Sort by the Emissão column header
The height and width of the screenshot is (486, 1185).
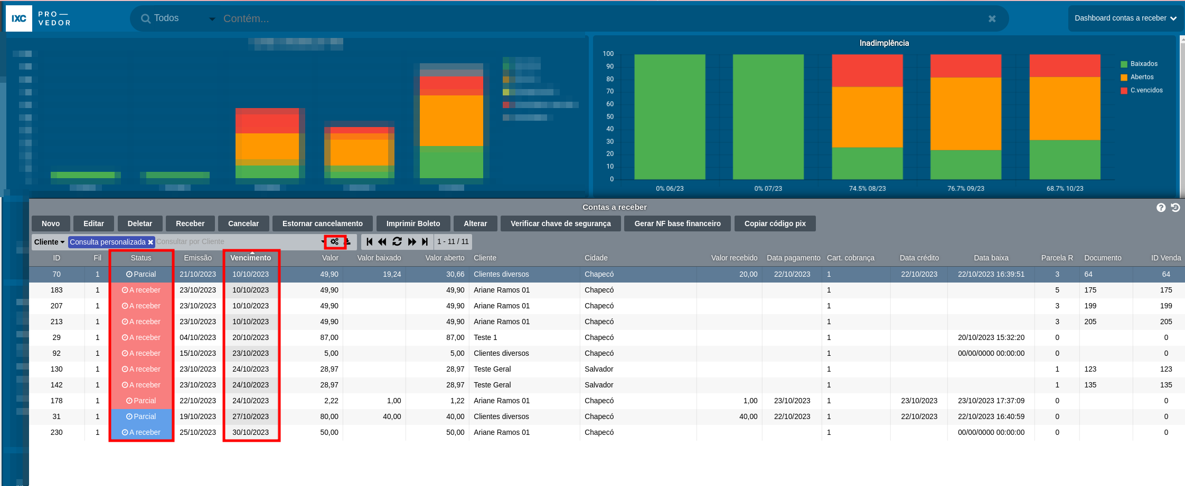(x=198, y=258)
